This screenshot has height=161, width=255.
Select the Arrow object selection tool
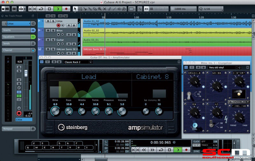coord(75,9)
